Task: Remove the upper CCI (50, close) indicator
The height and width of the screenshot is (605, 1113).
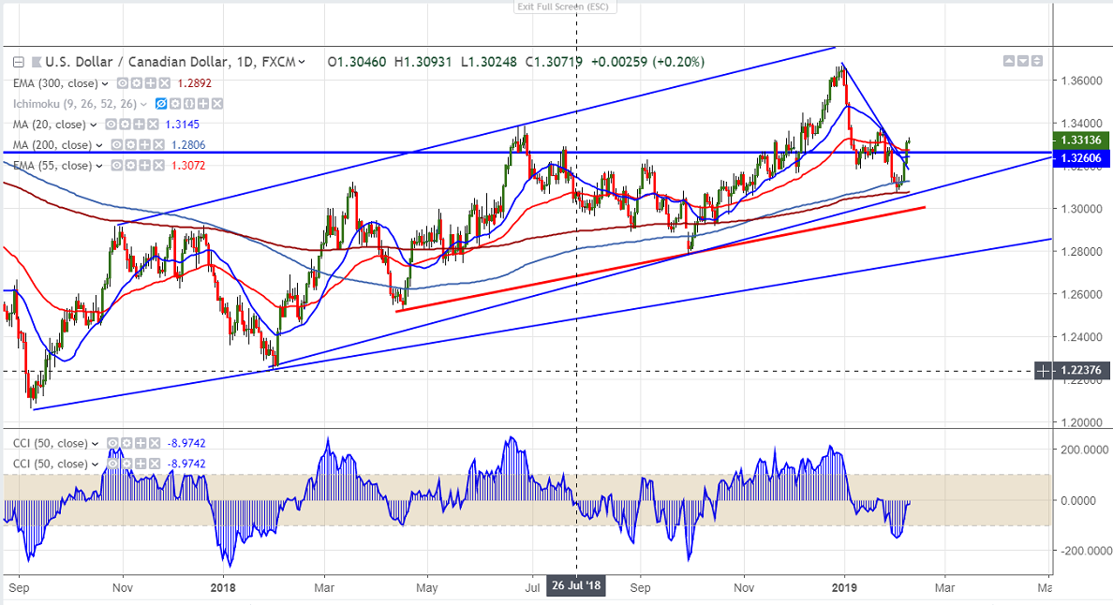Action: pos(155,443)
